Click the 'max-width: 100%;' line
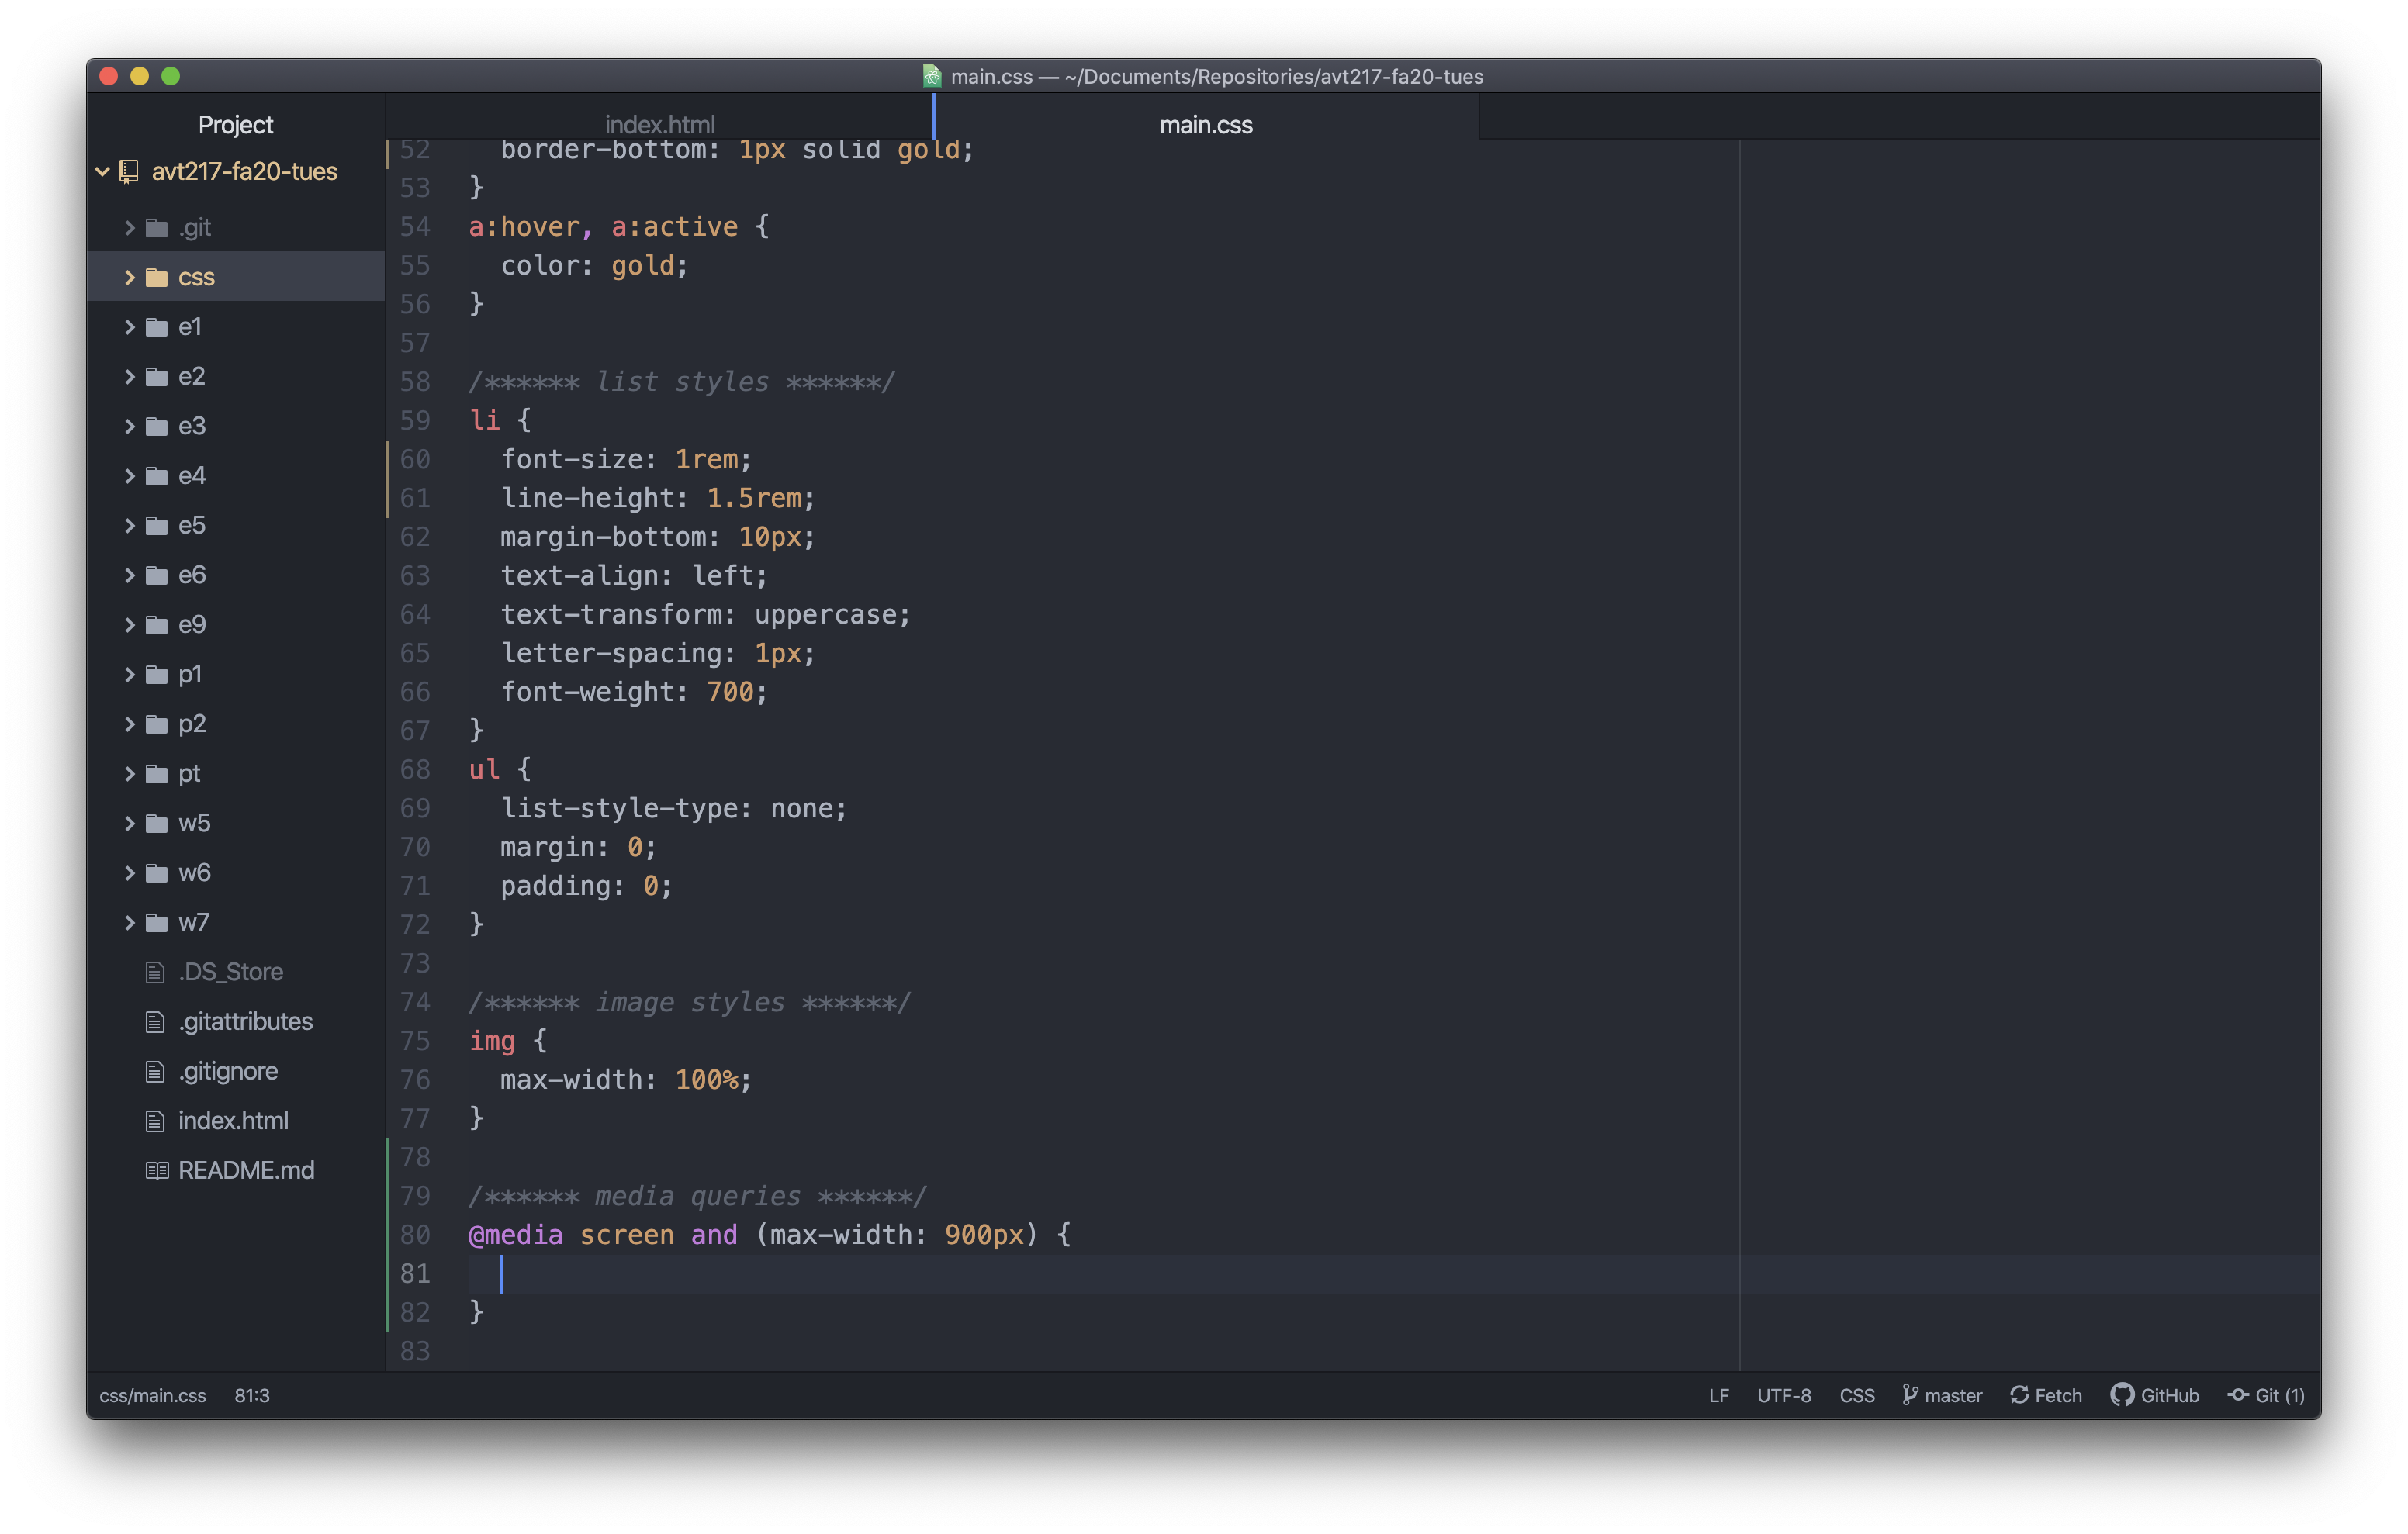The image size is (2408, 1534). click(x=625, y=1080)
